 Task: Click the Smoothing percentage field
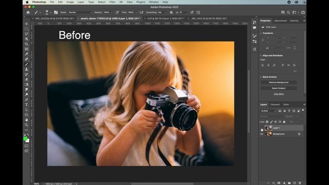[x=160, y=12]
